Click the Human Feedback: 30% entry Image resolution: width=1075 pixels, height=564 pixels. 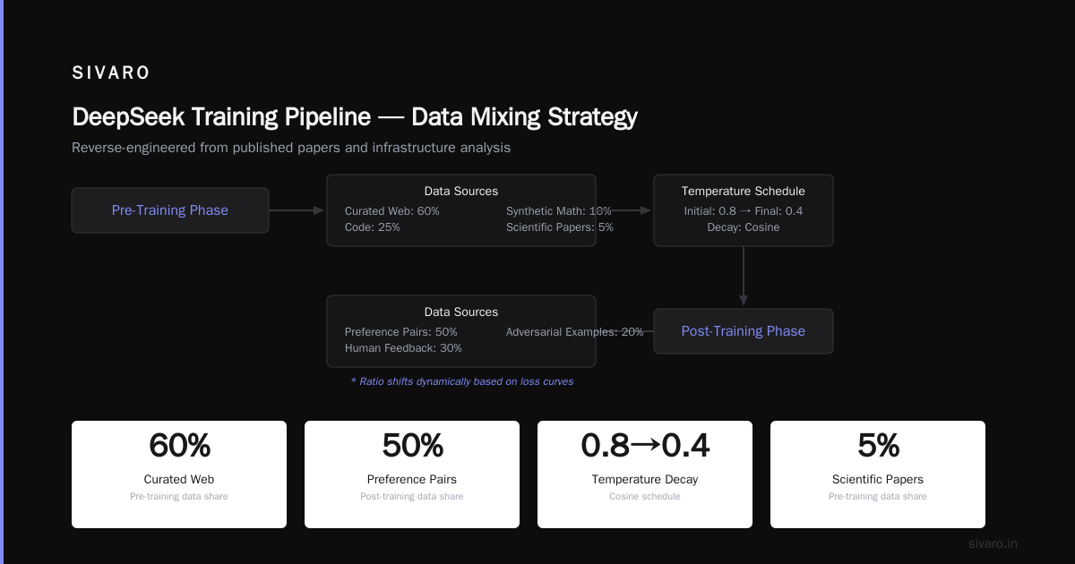[x=403, y=348]
